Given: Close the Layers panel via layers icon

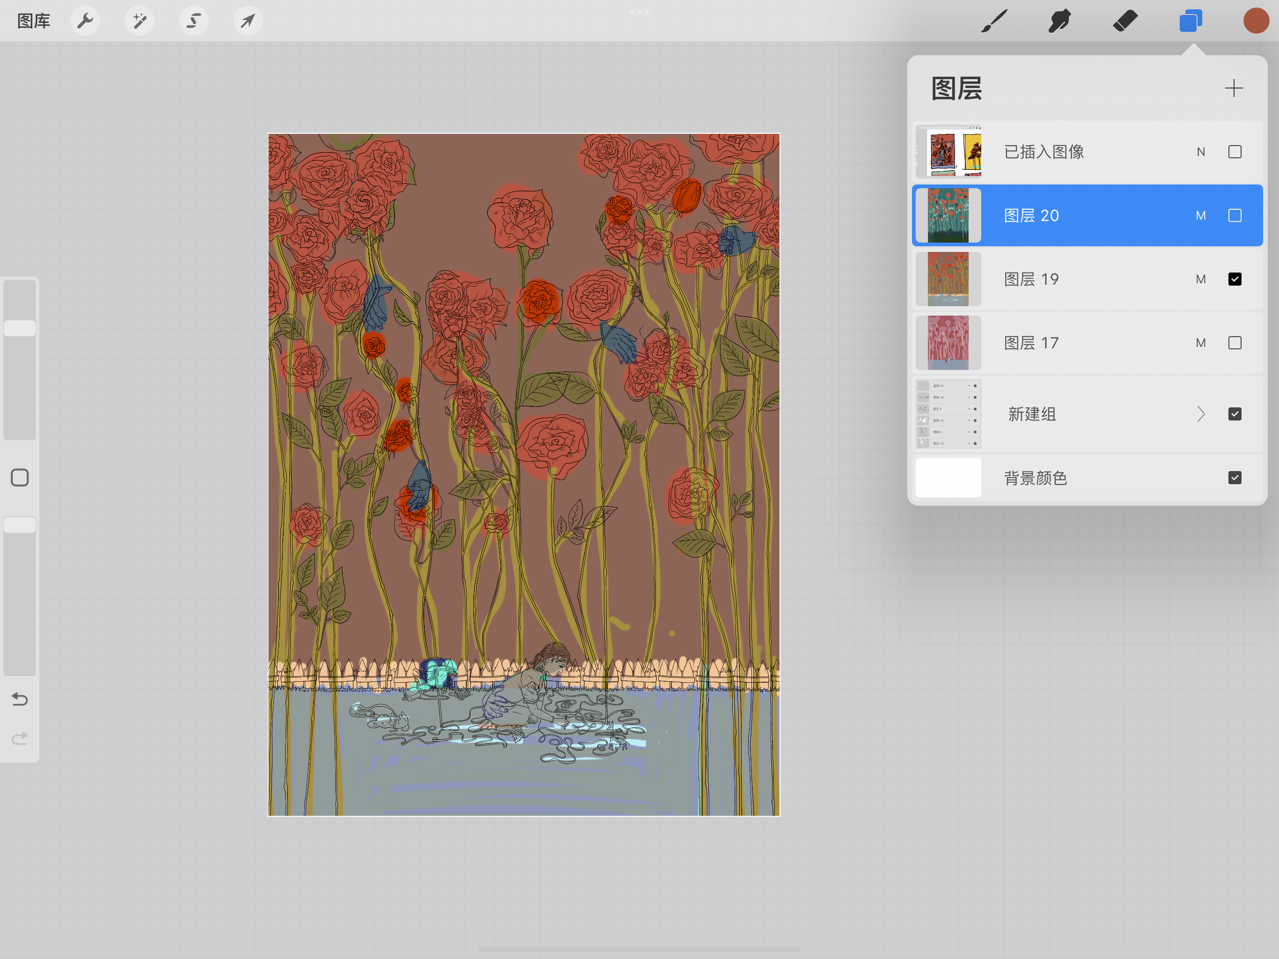Looking at the screenshot, I should coord(1190,21).
